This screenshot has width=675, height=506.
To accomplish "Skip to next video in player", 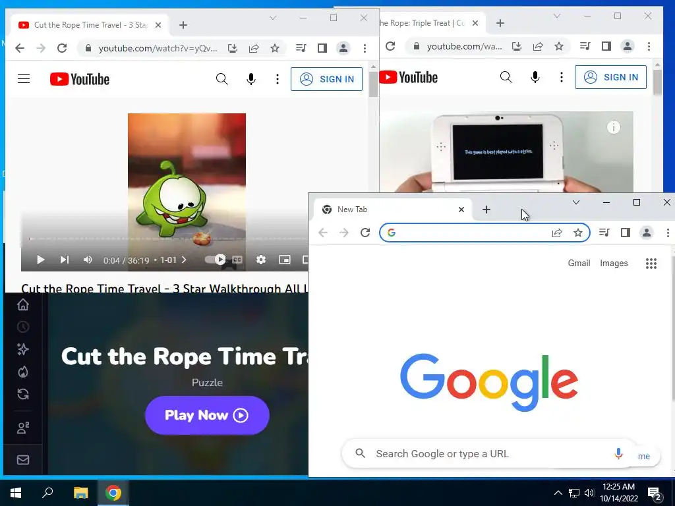I will [x=64, y=260].
